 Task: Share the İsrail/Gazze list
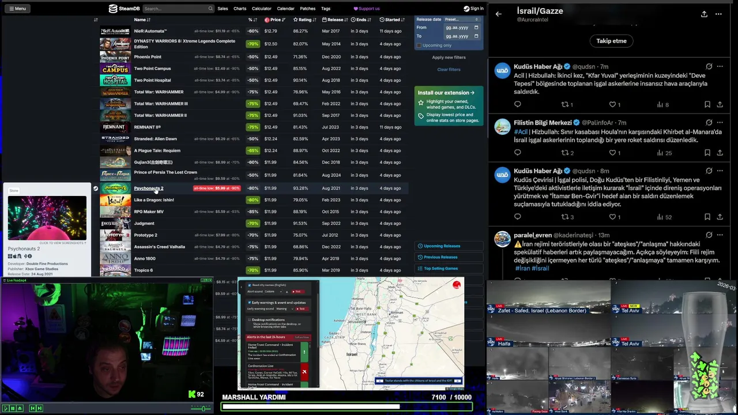704,14
